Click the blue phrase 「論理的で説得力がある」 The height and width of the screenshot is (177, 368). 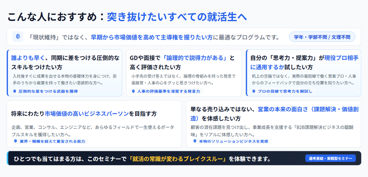[x=195, y=58]
